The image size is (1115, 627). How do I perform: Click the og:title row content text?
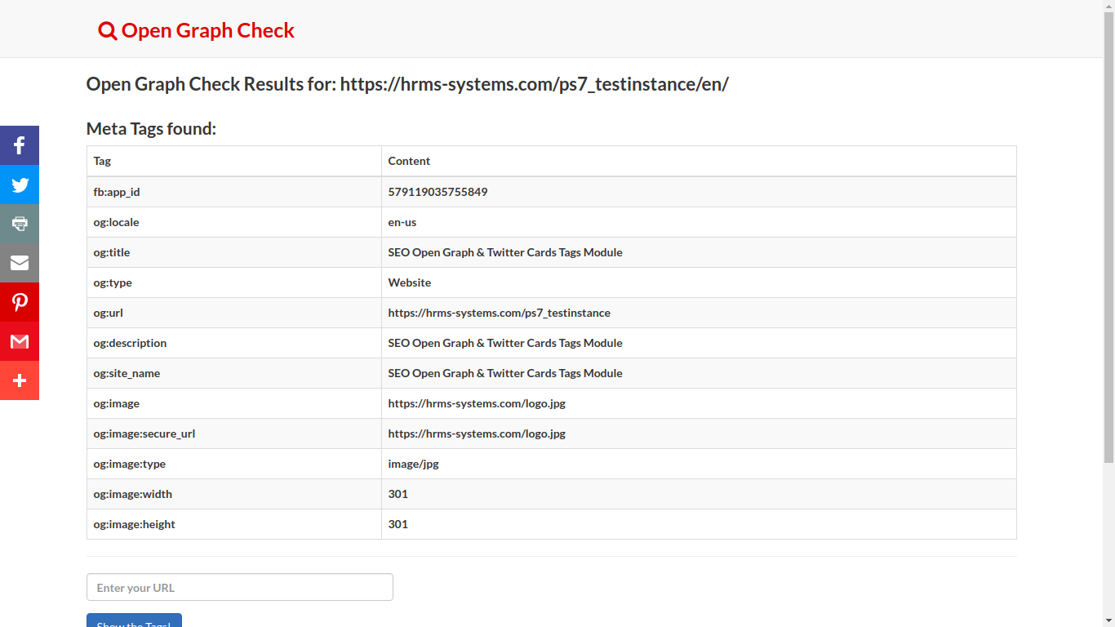tap(505, 252)
